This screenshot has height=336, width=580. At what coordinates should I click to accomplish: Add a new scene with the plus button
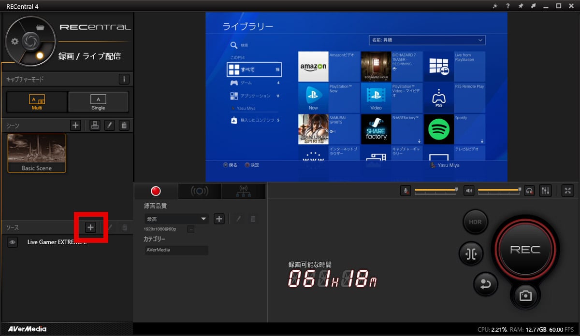pyautogui.click(x=75, y=126)
